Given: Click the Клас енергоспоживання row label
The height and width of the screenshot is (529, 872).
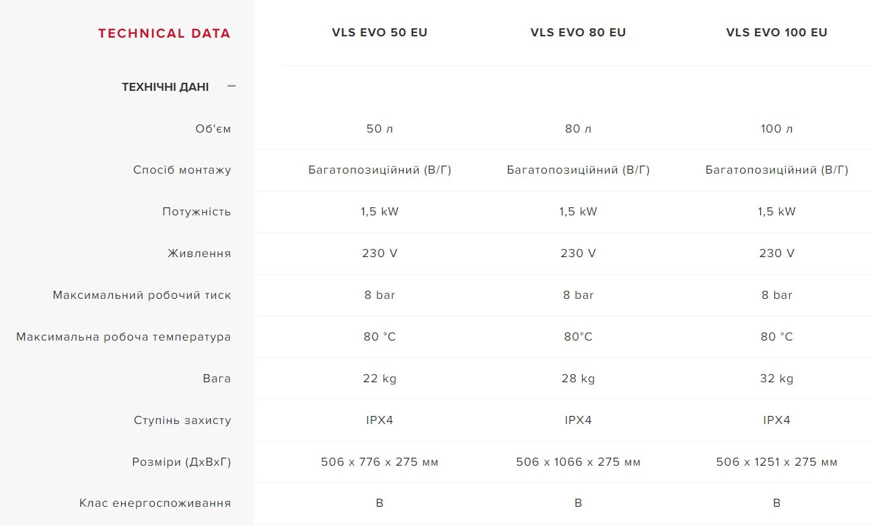Looking at the screenshot, I should coord(155,503).
